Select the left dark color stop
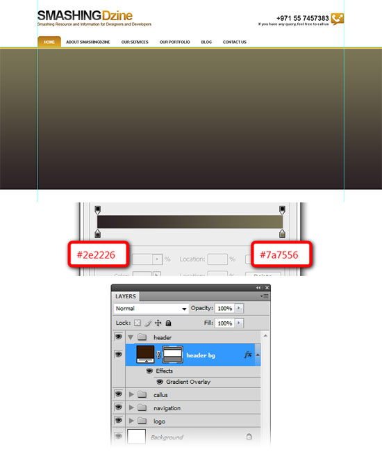Image resolution: width=382 pixels, height=452 pixels. point(98,233)
